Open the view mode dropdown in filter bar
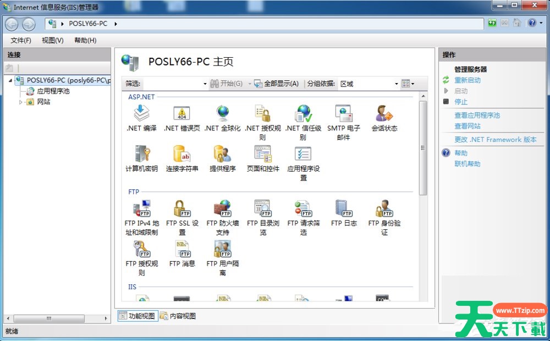 (408, 84)
